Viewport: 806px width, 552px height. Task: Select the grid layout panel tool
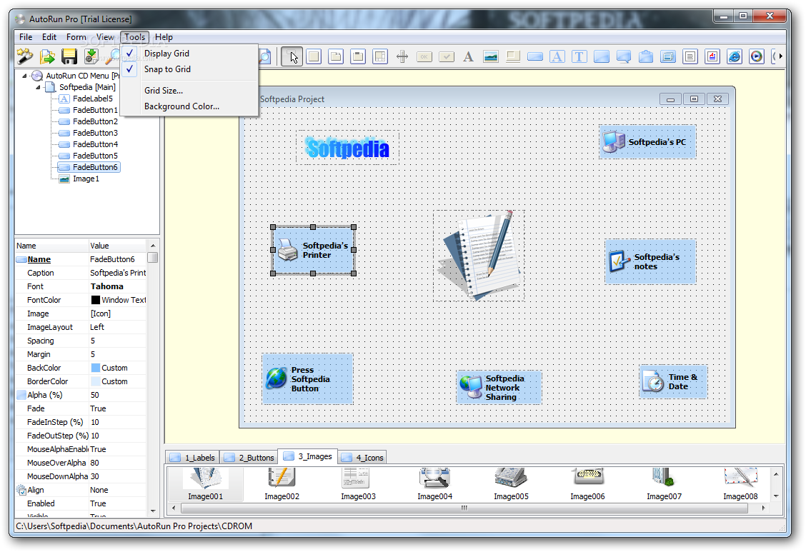[x=380, y=56]
